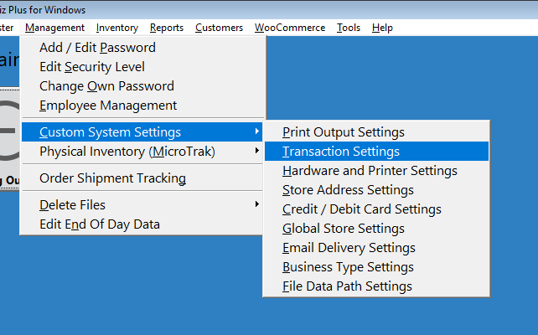Image resolution: width=538 pixels, height=335 pixels.
Task: Open Print Output Settings
Action: [x=376, y=132]
